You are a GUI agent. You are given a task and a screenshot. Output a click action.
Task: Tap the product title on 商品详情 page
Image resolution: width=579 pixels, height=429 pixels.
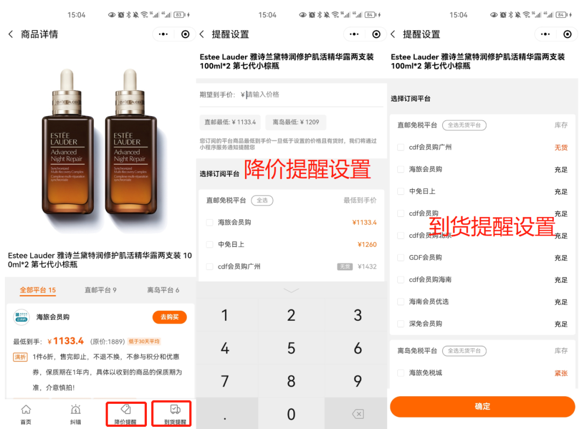tap(100, 260)
